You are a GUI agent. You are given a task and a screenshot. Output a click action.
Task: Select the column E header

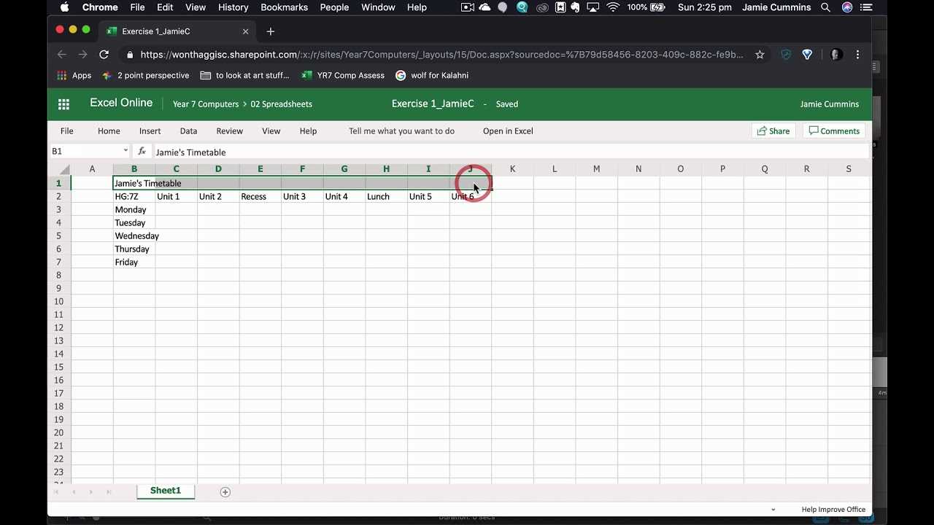point(260,169)
